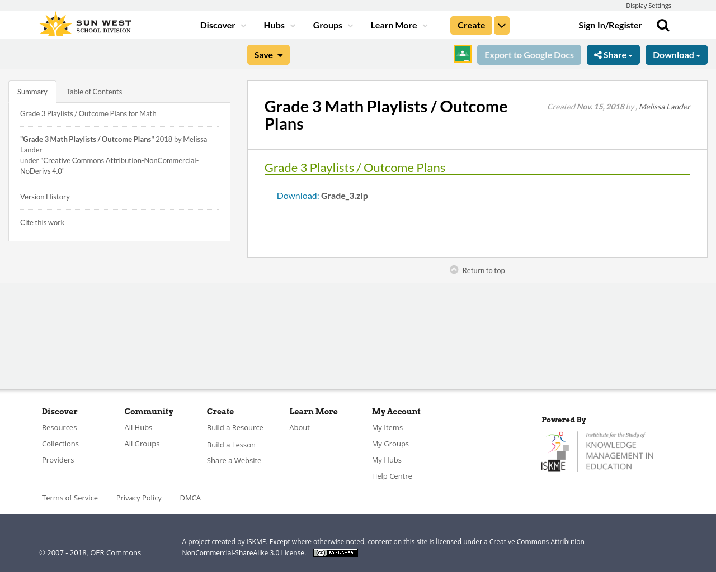Click the Google Classroom icon
Screen dimensions: 716x572
(x=463, y=54)
